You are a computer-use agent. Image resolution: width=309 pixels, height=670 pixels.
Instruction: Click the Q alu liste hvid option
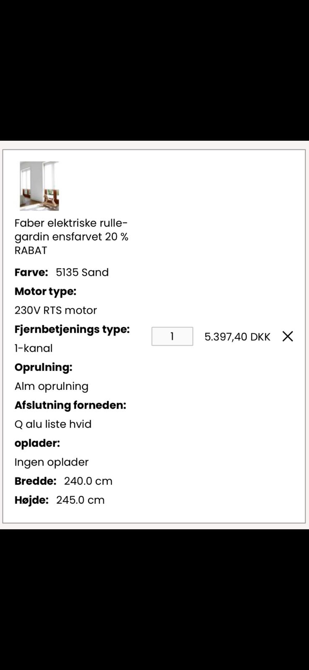pyautogui.click(x=53, y=424)
